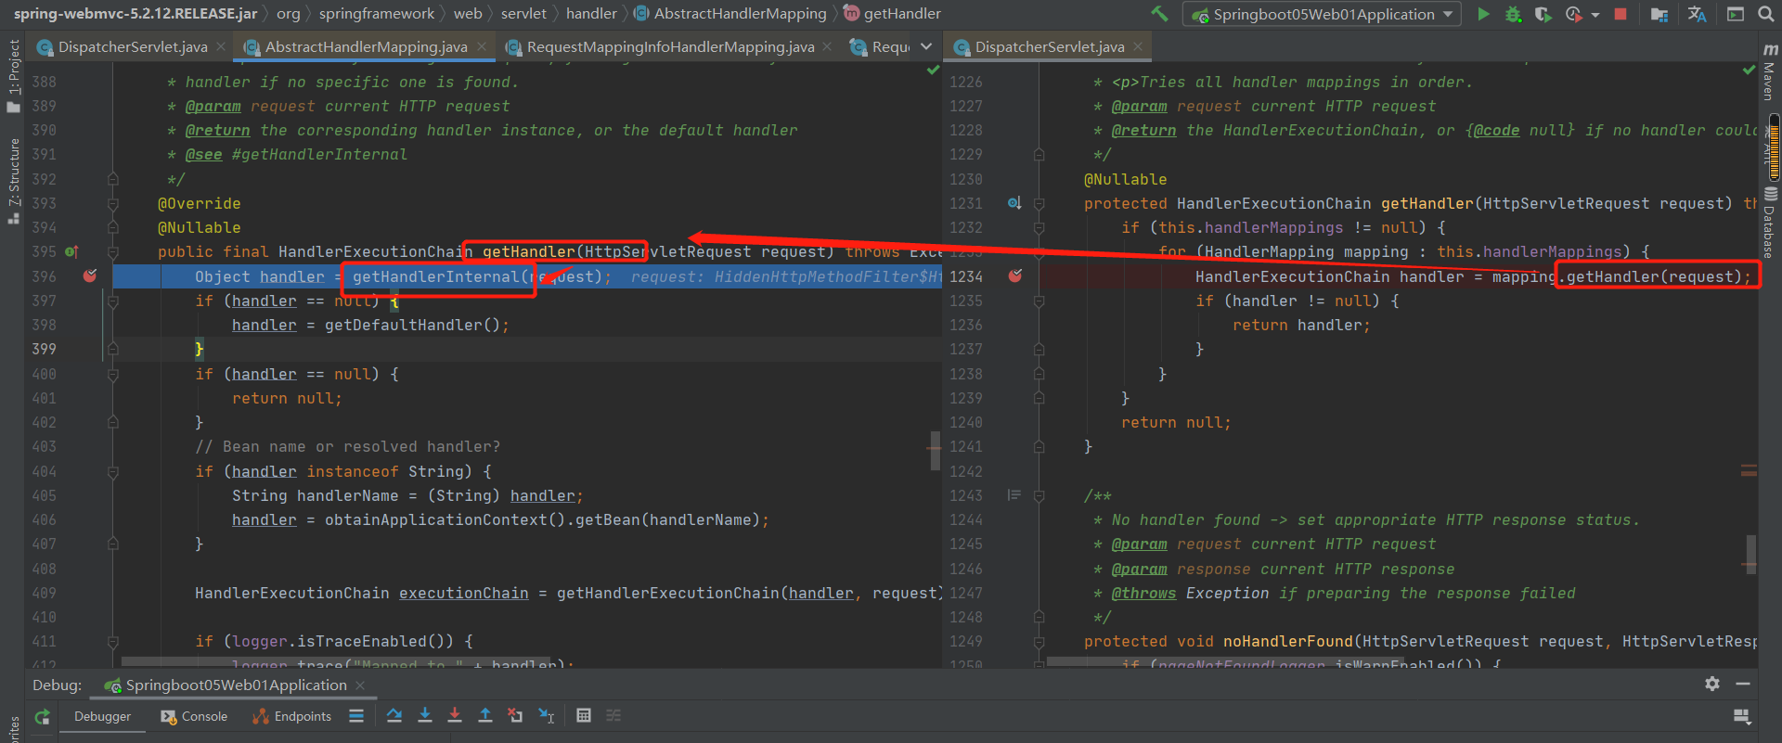Toggle breakpoint at line 1234

click(1015, 276)
